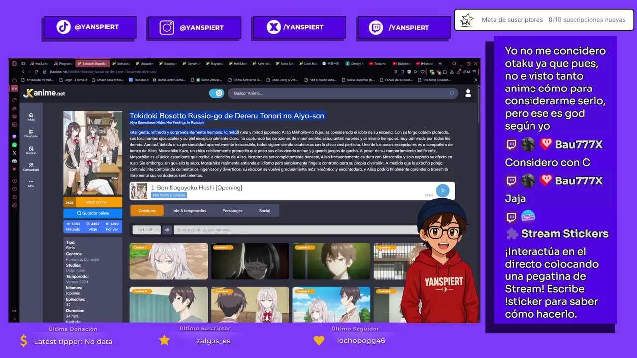
Task: Switch to the Seihantai browser tab
Action: point(121,64)
